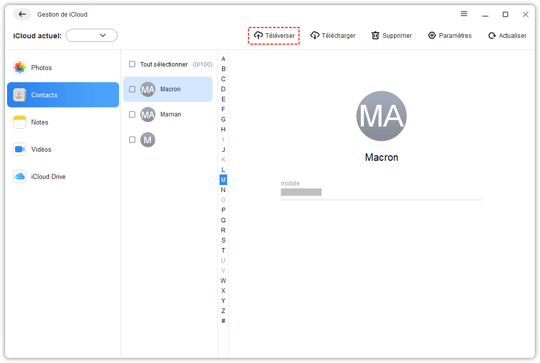Jump to letter J in index

223,150
